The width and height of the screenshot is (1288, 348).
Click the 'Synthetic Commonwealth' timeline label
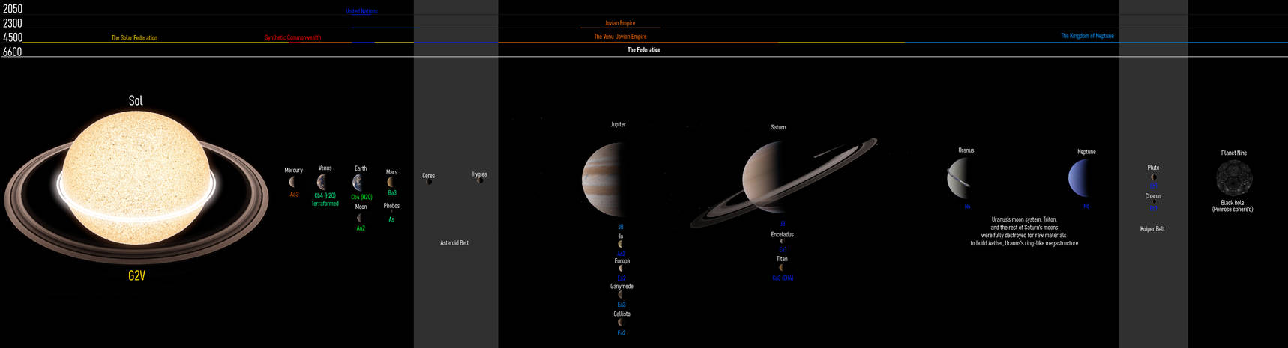click(293, 37)
